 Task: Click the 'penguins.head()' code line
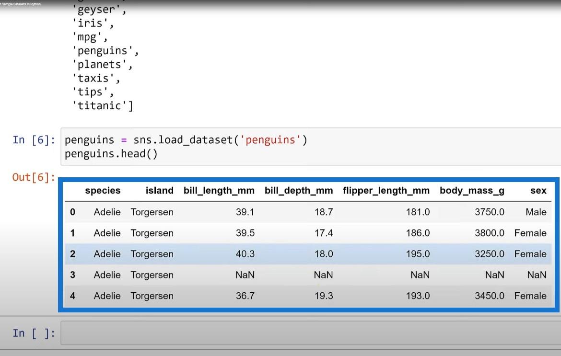coord(111,154)
